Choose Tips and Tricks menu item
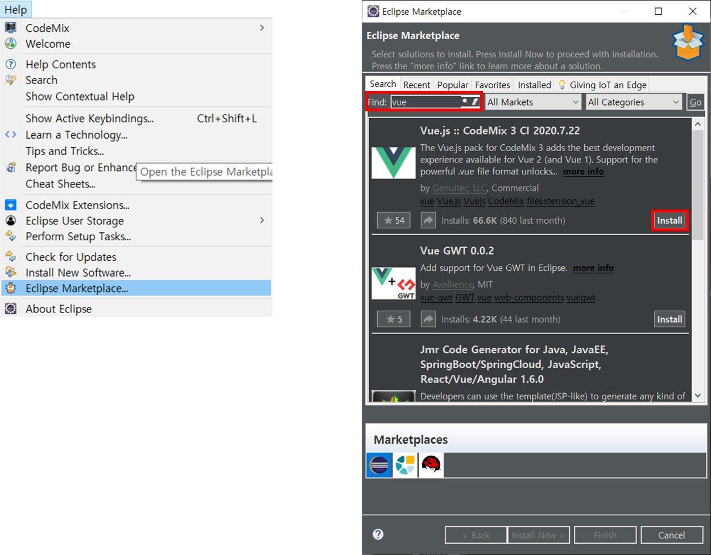Image resolution: width=711 pixels, height=555 pixels. [137, 151]
